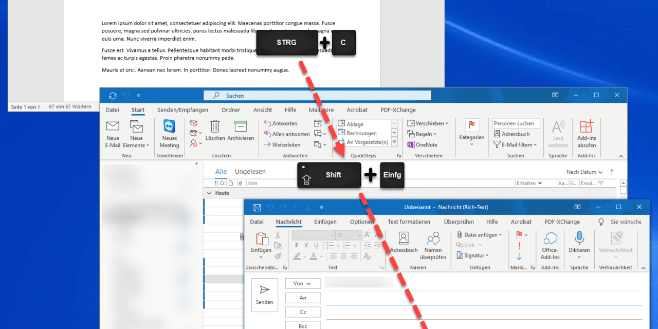Click Seite 1 von 1 in Word status bar
Viewport: 658px width, 329px height.
25,107
